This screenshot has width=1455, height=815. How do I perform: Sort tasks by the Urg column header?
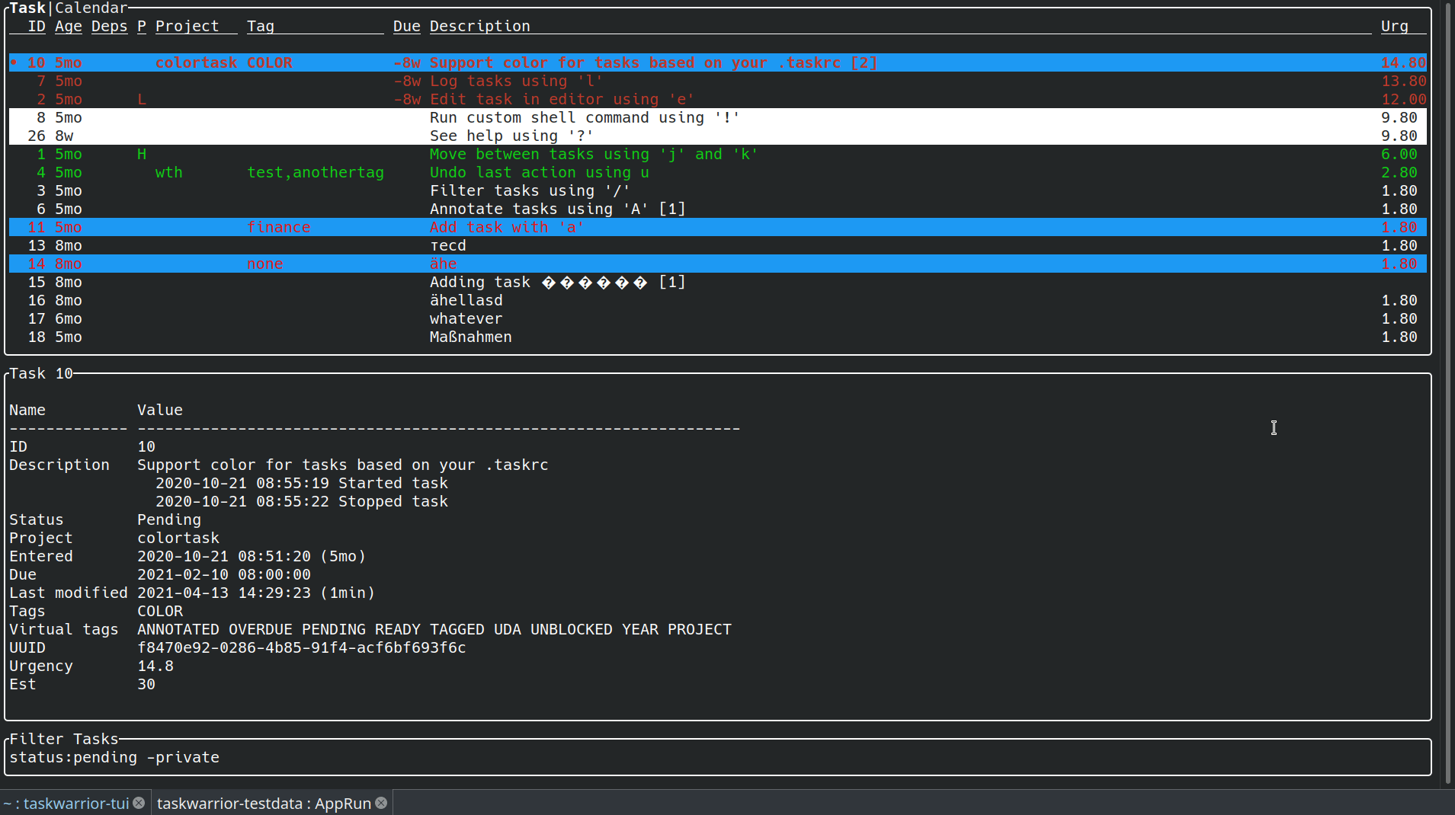click(1395, 26)
